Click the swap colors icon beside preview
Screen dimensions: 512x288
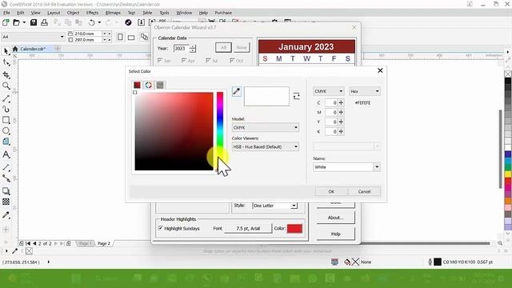296,96
